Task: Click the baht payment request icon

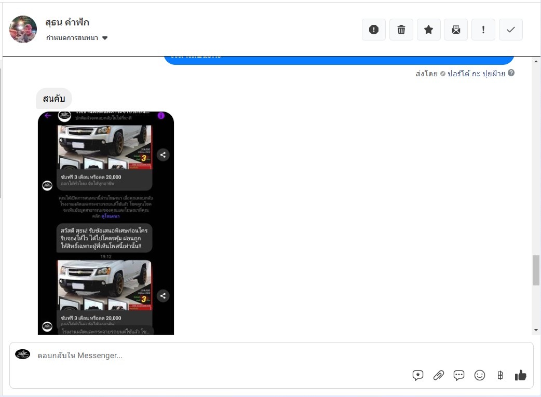Action: tap(500, 375)
